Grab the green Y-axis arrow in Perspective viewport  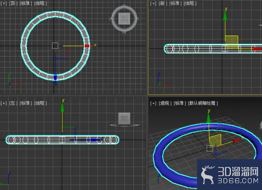click(x=209, y=118)
